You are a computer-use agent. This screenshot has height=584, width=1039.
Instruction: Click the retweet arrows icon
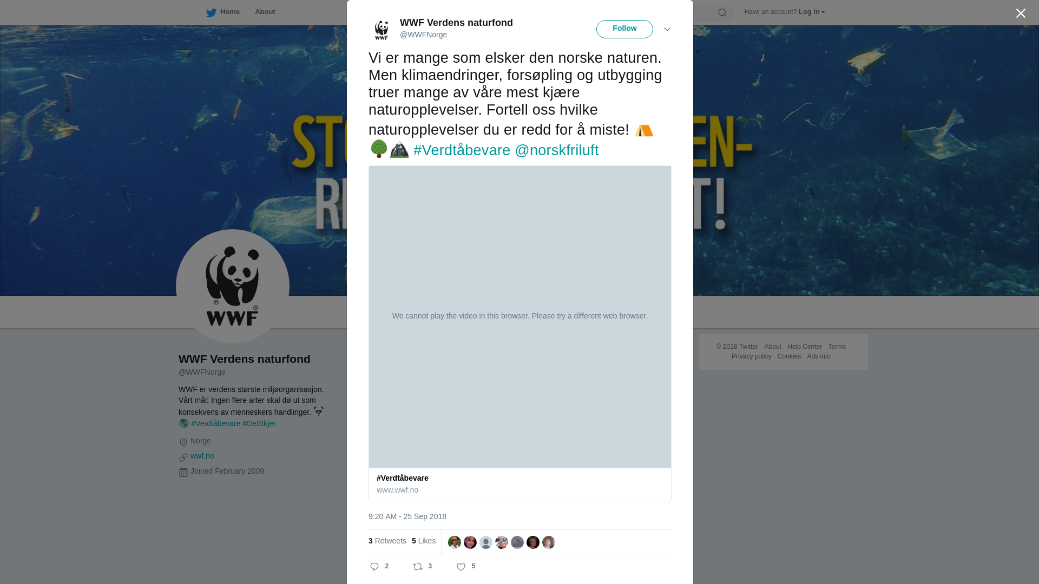point(418,567)
